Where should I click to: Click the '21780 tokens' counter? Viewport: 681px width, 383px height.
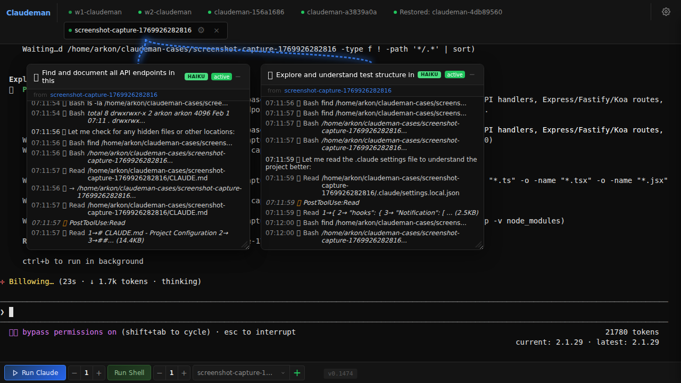pyautogui.click(x=632, y=332)
